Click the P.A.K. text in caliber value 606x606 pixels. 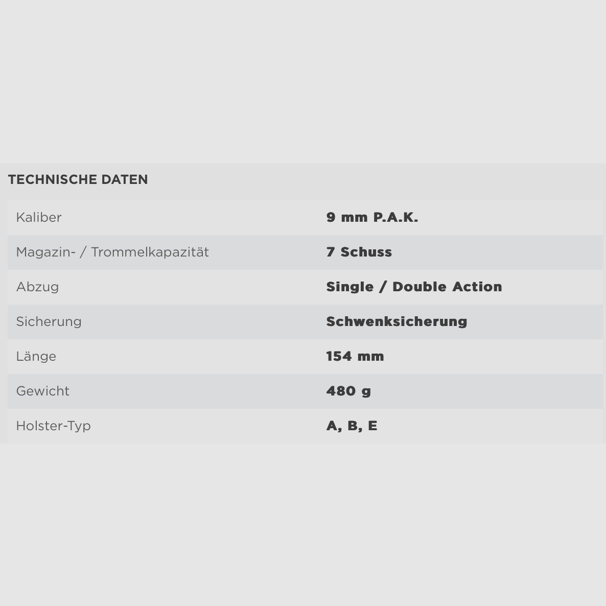coord(395,218)
